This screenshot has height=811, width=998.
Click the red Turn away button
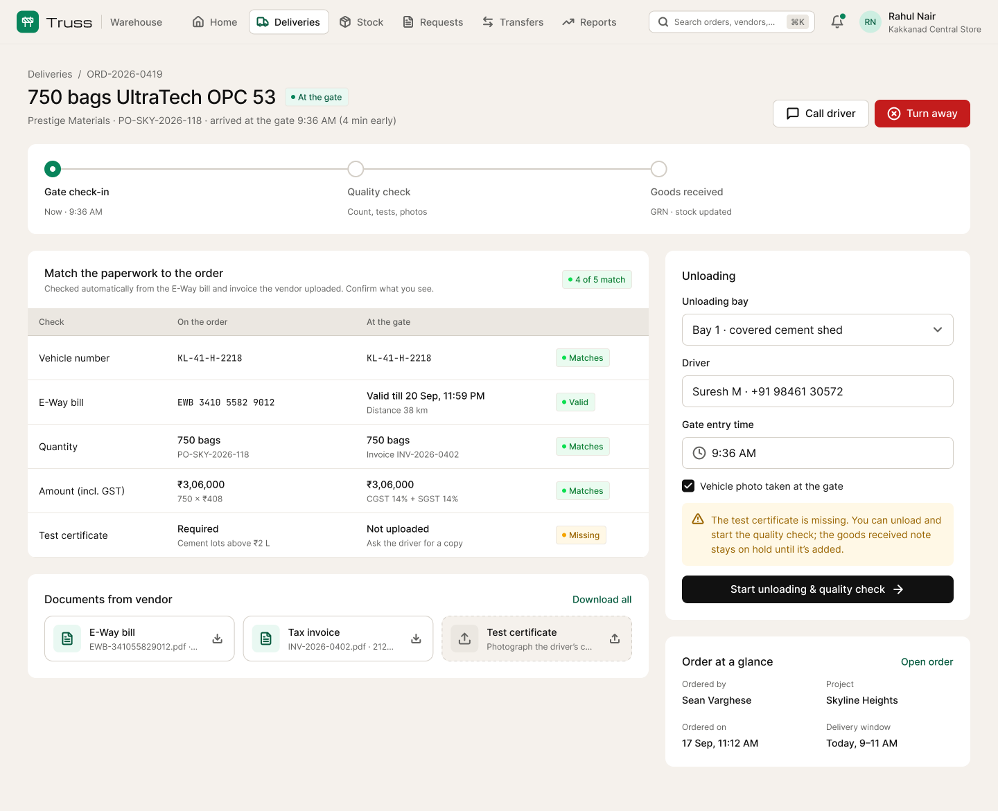tap(922, 114)
